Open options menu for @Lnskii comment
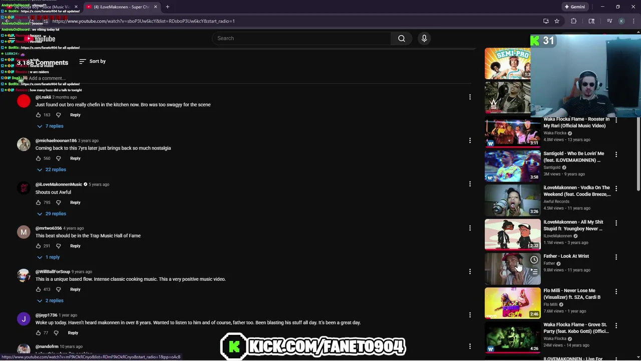Image resolution: width=641 pixels, height=361 pixels. point(470,97)
